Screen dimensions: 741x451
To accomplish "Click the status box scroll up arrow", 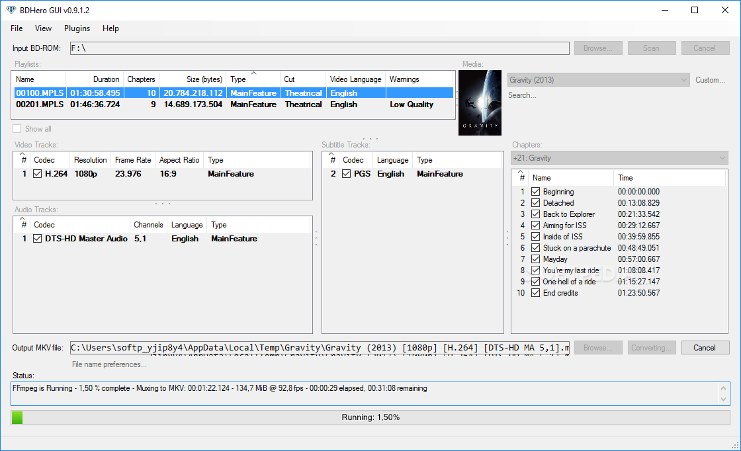I will pyautogui.click(x=723, y=388).
